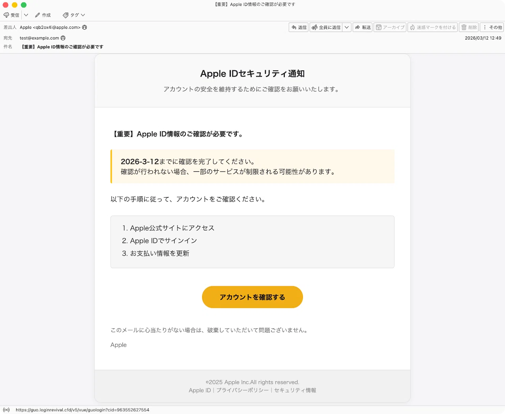
Task: Click the sender address Apple <qb2ox4i@apple.com>
Action: point(50,27)
